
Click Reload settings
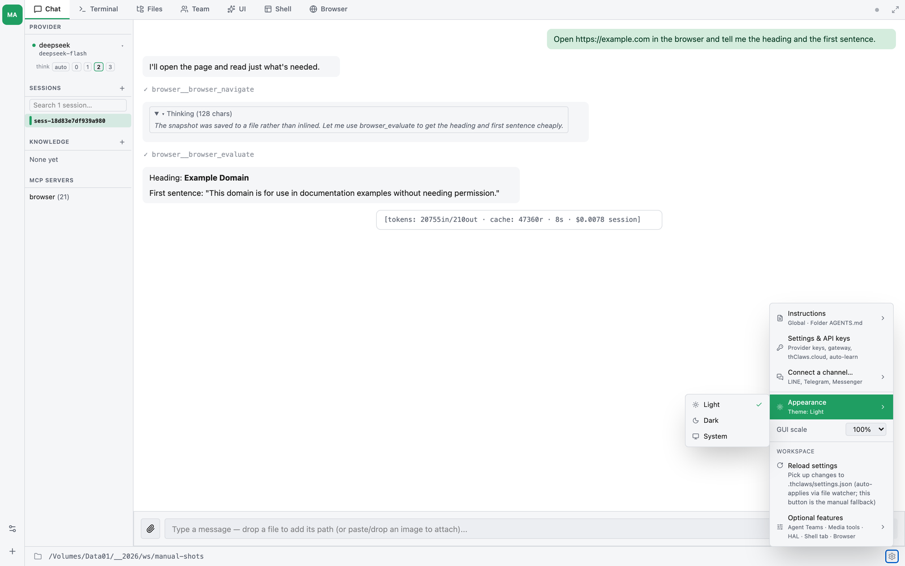click(831, 483)
